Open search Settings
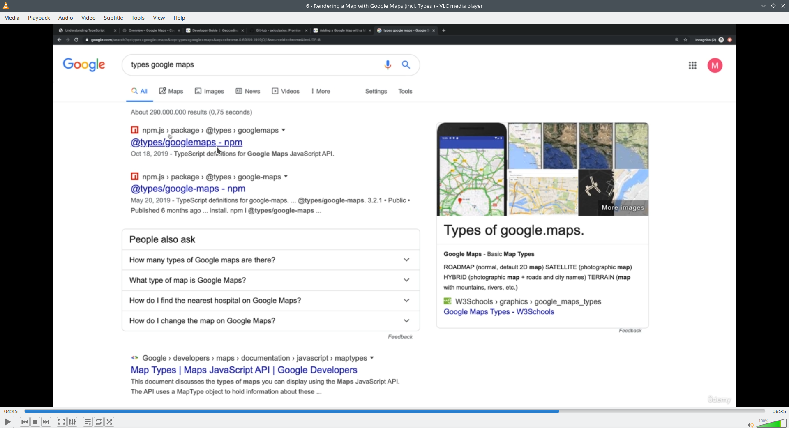 pos(376,91)
